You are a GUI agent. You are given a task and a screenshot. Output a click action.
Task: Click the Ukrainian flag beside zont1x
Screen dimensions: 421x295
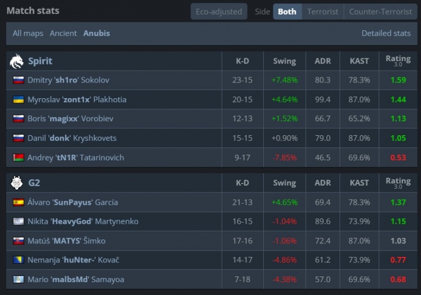(x=18, y=99)
